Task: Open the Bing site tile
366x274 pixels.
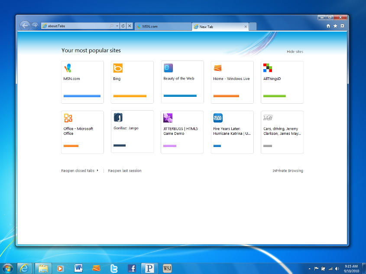Action: (x=132, y=82)
